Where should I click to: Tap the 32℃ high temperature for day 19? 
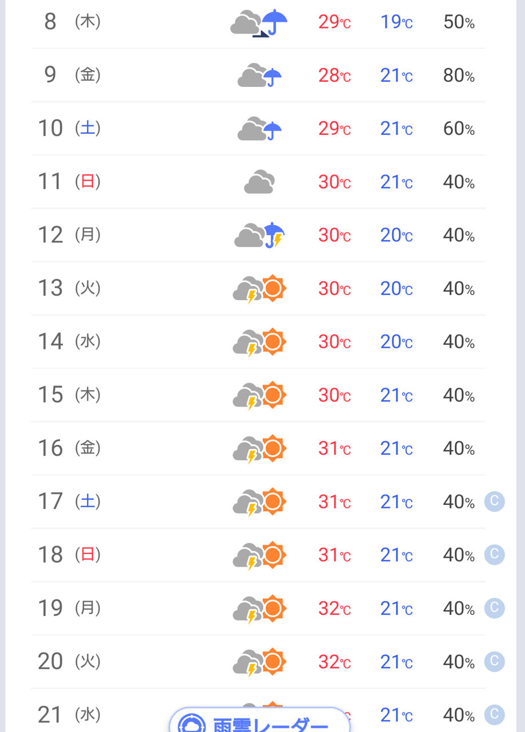(334, 608)
